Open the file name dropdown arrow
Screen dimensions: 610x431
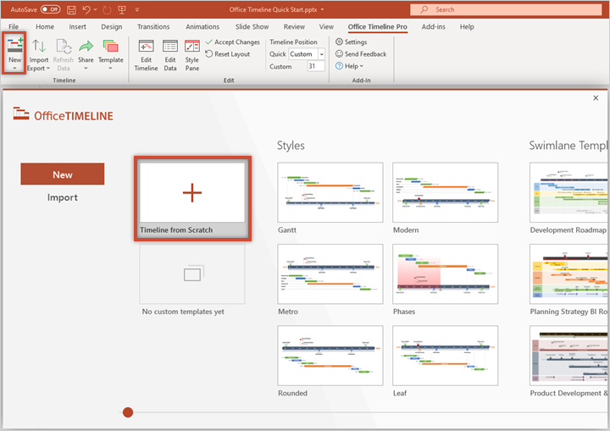tap(322, 9)
